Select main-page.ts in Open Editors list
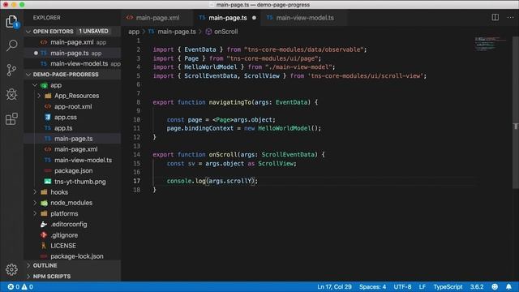The image size is (519, 292). [72, 53]
